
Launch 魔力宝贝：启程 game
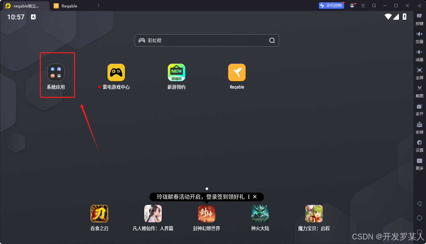pyautogui.click(x=314, y=214)
